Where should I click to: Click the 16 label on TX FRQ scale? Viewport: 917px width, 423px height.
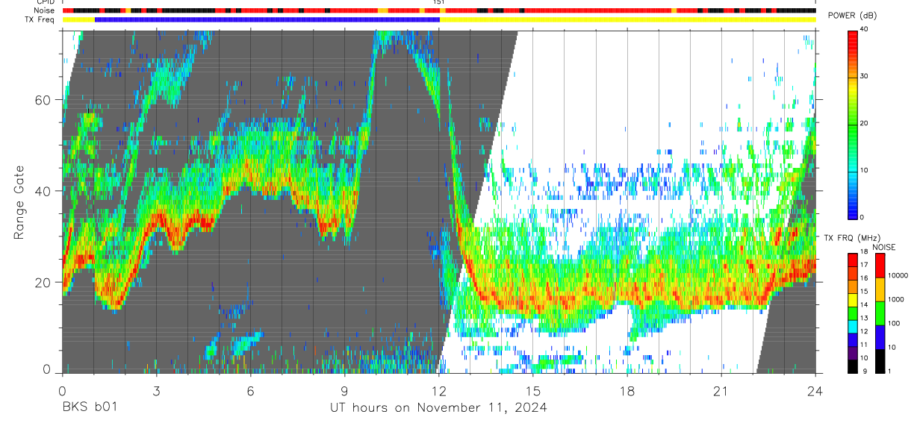[x=864, y=279]
